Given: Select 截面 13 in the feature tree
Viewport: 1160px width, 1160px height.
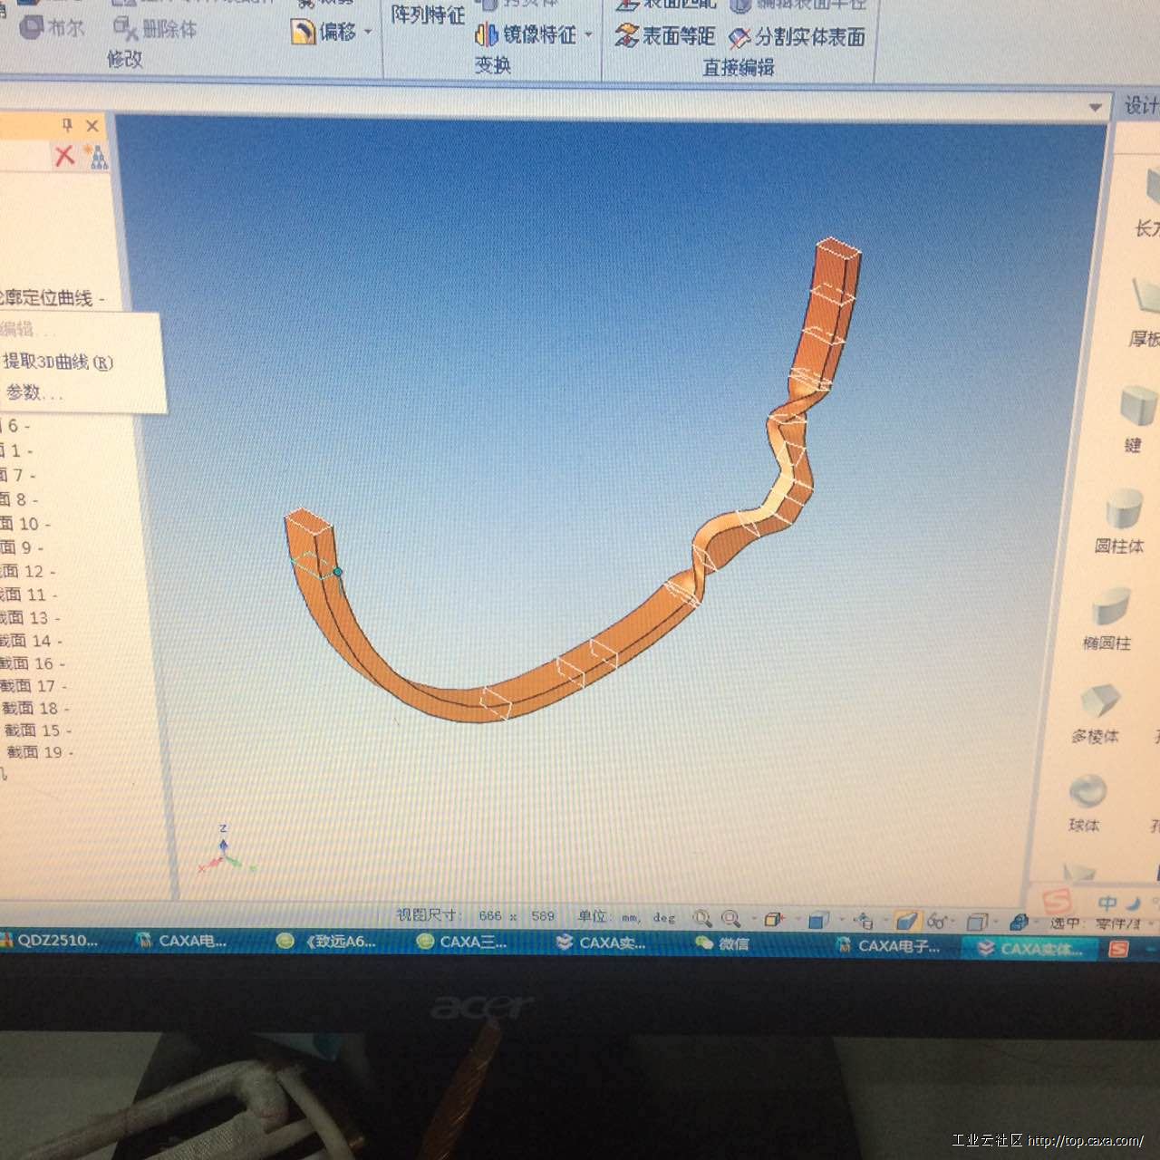Looking at the screenshot, I should click(x=31, y=618).
